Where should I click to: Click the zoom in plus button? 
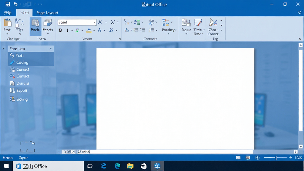pyautogui.click(x=291, y=158)
